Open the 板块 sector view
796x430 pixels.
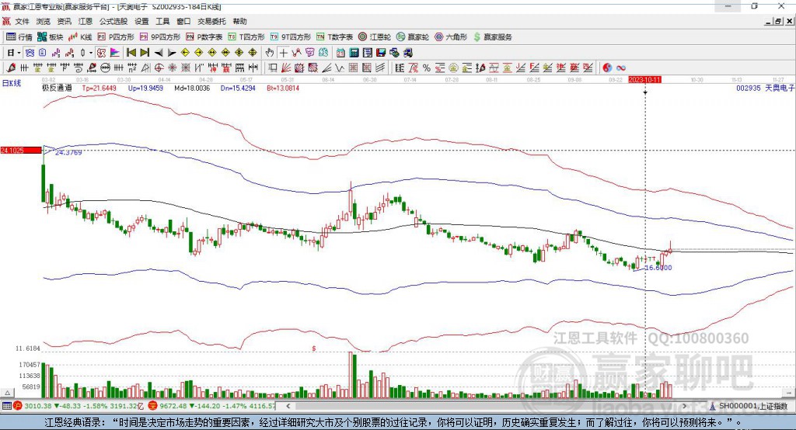(50, 37)
